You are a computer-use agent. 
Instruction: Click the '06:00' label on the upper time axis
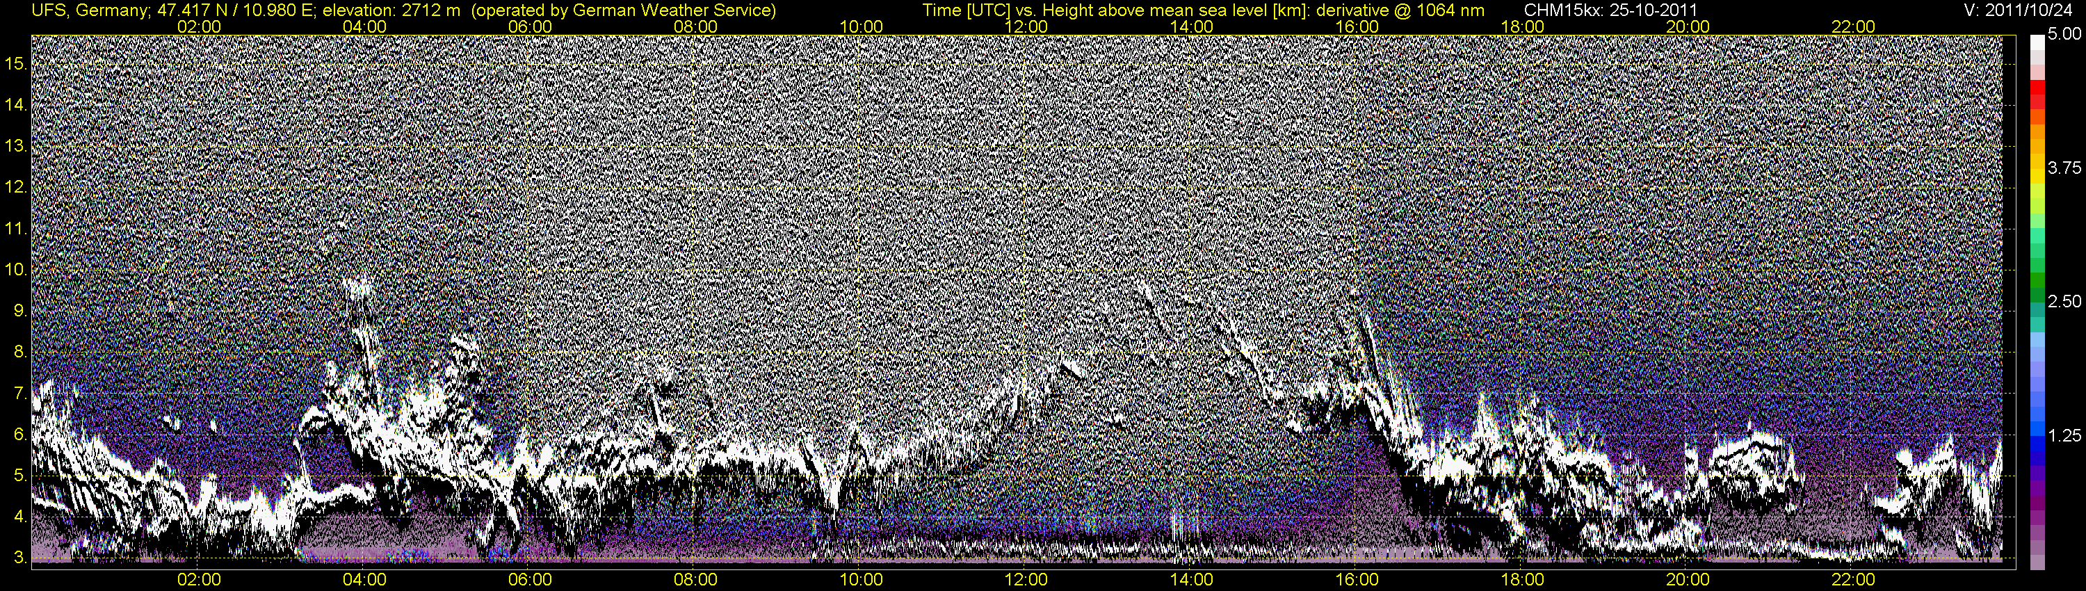530,26
